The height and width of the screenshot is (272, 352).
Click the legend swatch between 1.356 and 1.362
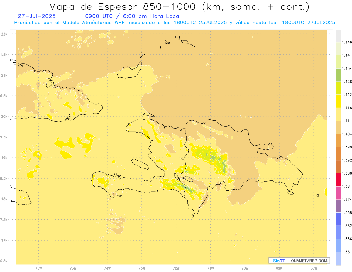pos(338,232)
